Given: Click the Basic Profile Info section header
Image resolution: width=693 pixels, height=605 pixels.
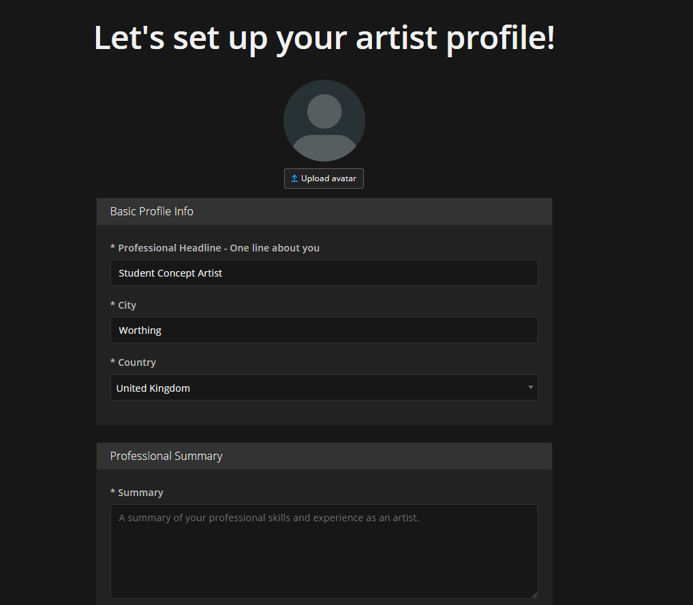Looking at the screenshot, I should point(152,211).
